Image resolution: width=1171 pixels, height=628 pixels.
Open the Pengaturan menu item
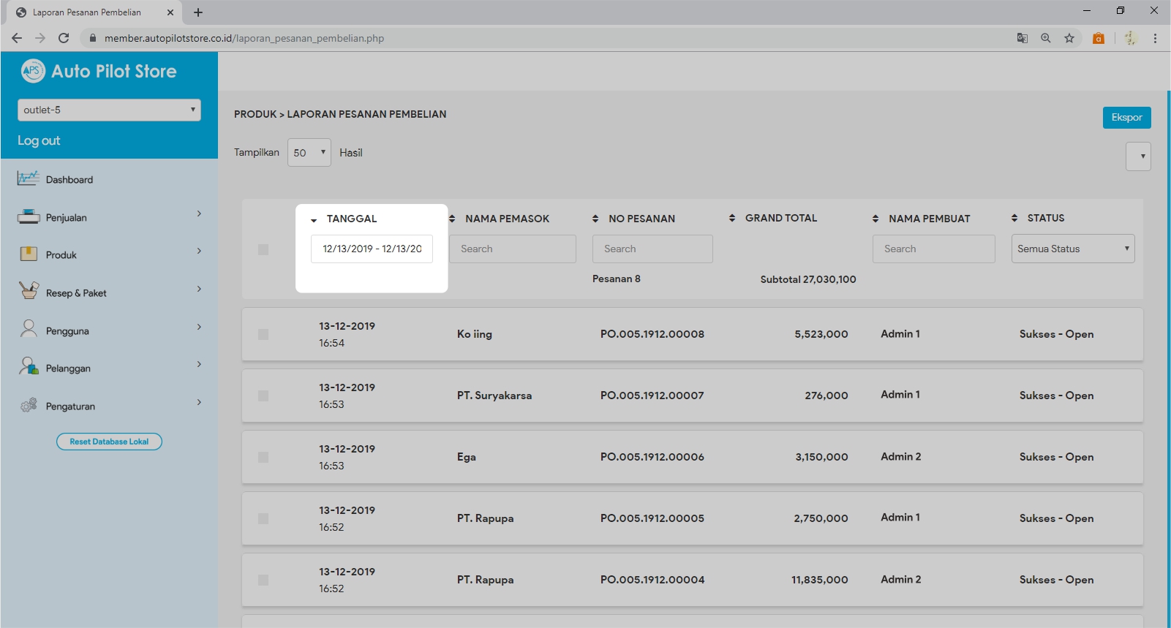[x=70, y=406]
